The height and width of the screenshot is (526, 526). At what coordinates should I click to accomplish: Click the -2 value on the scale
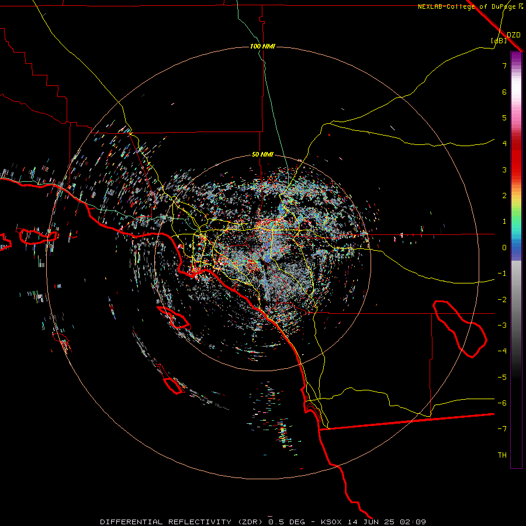pyautogui.click(x=502, y=300)
